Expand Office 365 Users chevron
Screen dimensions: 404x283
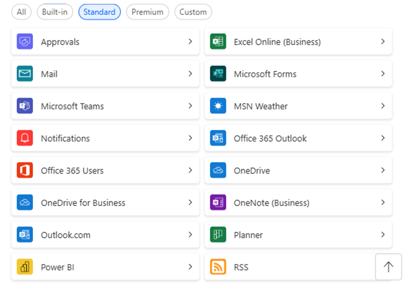pyautogui.click(x=190, y=170)
